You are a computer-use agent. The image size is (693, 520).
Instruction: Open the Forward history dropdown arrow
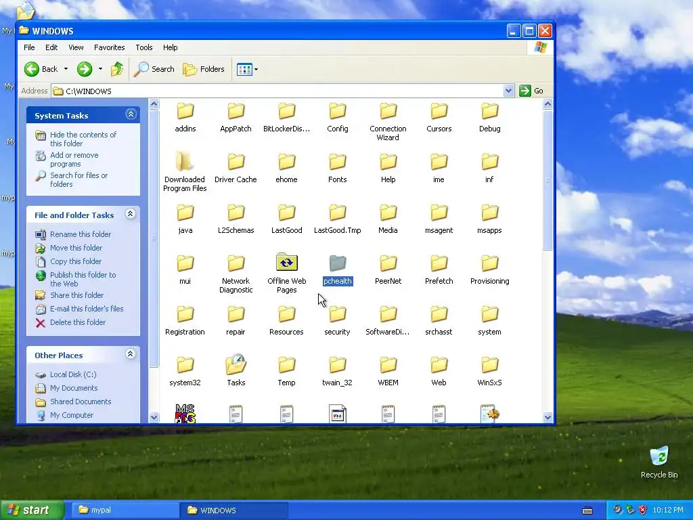[100, 69]
